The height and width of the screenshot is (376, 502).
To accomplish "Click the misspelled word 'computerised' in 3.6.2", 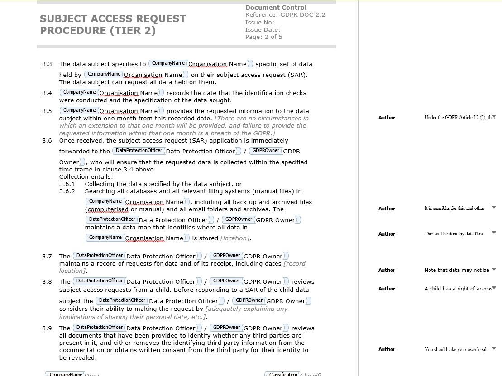I will coord(107,209).
